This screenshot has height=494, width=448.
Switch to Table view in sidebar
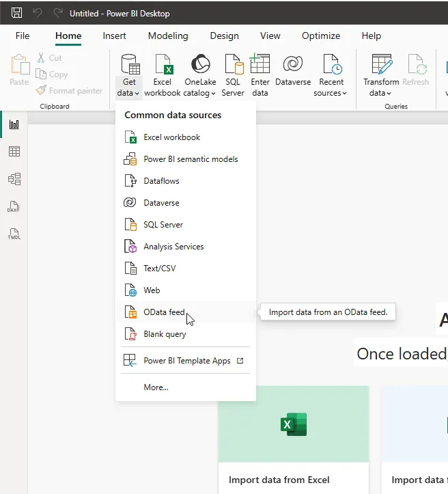point(14,152)
